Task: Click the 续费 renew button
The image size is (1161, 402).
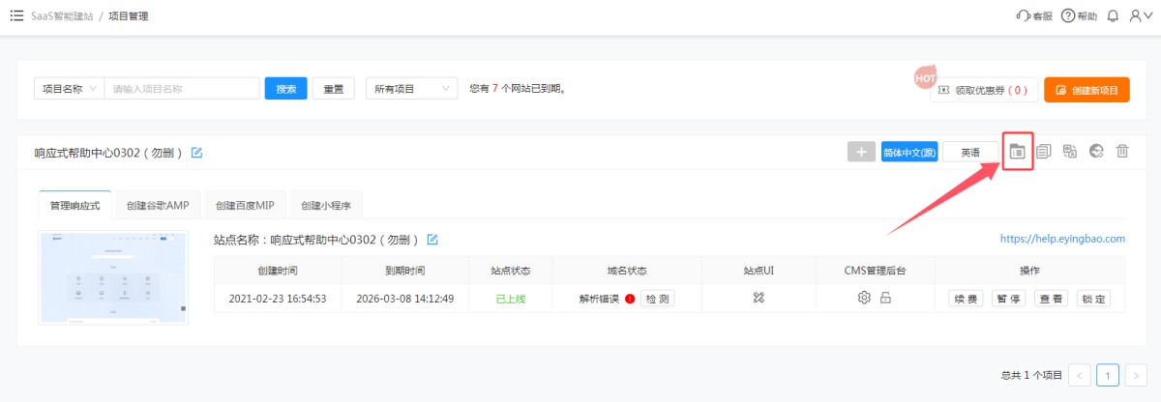Action: 965,299
